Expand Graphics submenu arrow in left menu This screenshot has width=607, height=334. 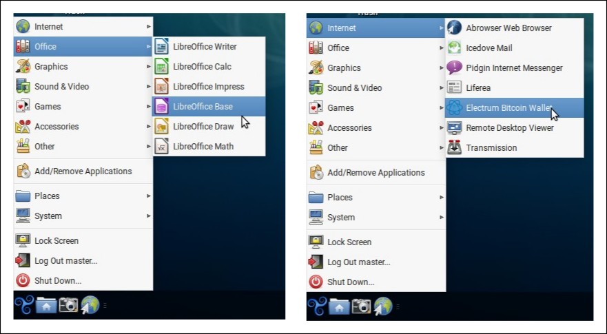[148, 67]
